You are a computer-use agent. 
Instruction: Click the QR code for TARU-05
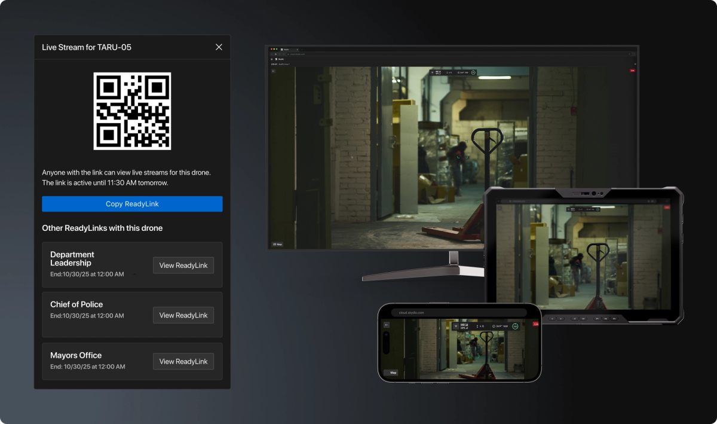[131, 111]
